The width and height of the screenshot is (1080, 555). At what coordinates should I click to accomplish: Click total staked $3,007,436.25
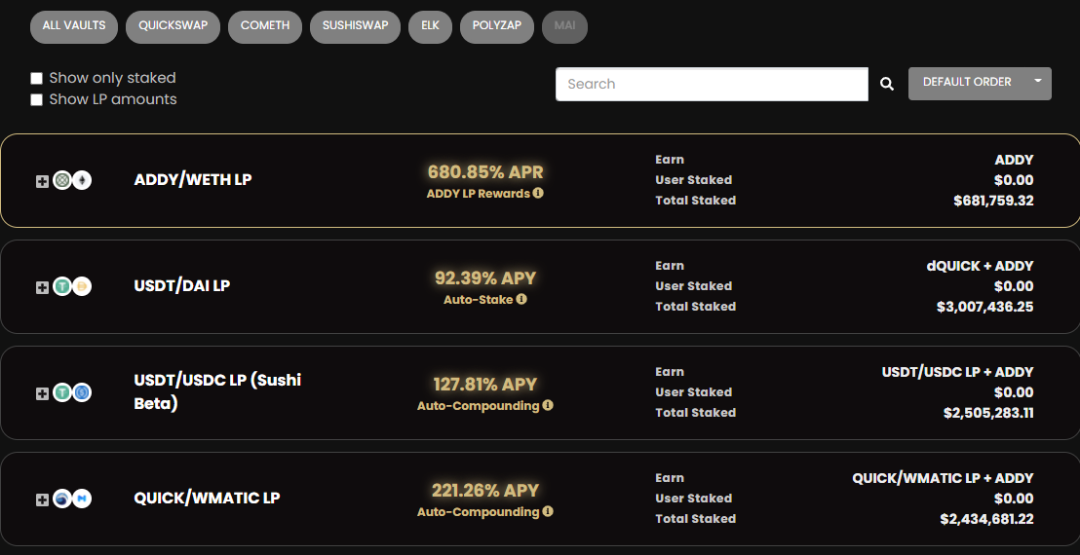(x=984, y=307)
